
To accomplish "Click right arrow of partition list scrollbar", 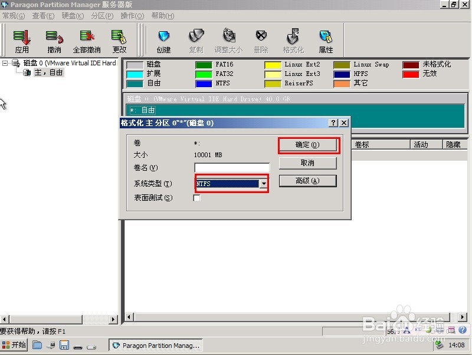I will [463, 317].
